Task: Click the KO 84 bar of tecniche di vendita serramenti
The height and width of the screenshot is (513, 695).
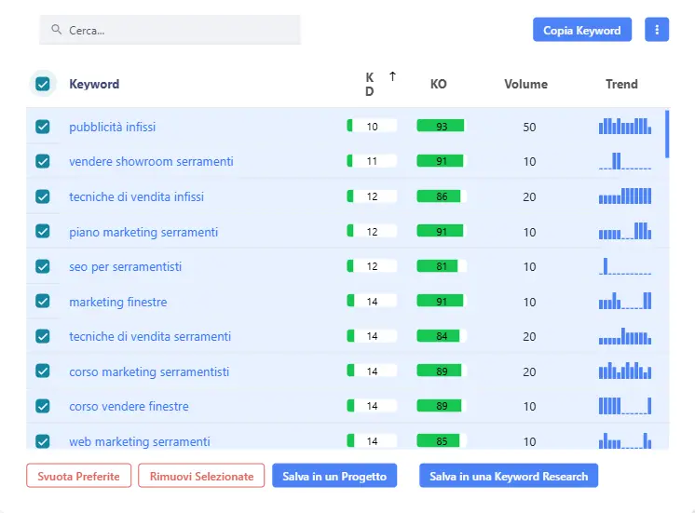Action: click(x=442, y=336)
